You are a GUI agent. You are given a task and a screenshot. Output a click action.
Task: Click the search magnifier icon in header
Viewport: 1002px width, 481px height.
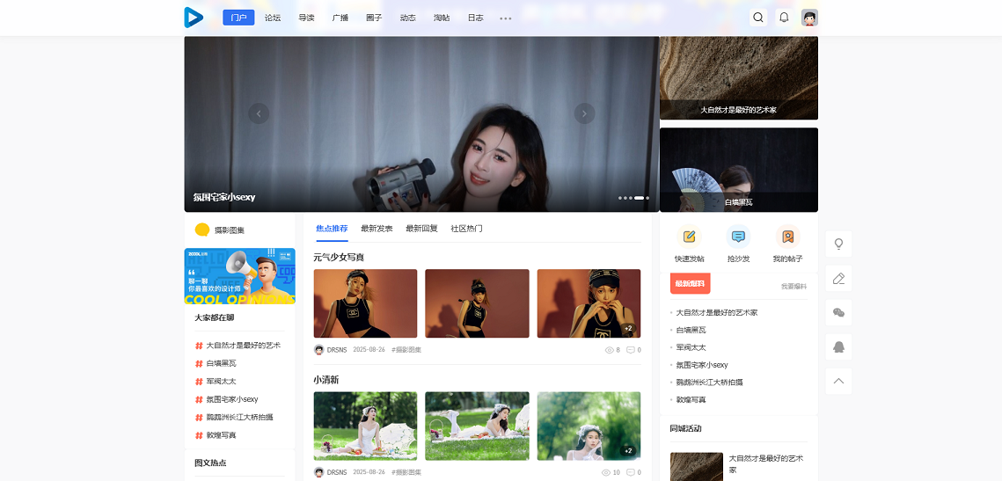pos(758,18)
